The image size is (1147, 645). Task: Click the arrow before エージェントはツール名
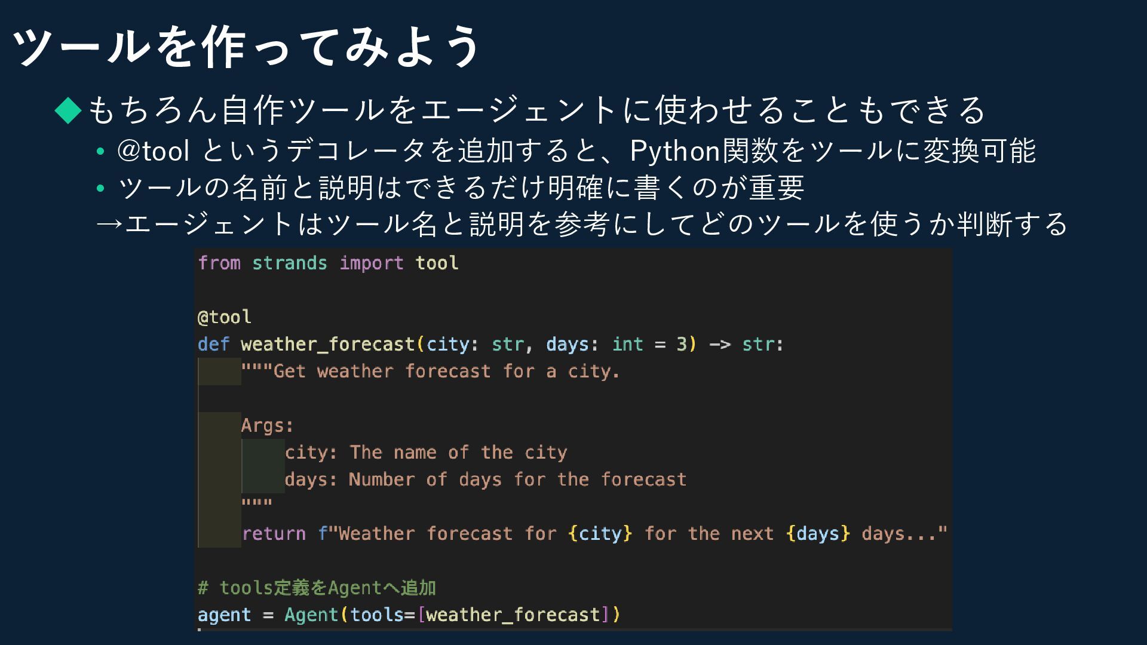pyautogui.click(x=110, y=224)
